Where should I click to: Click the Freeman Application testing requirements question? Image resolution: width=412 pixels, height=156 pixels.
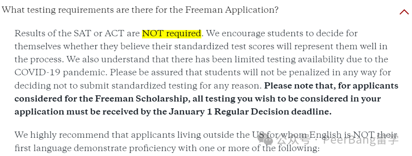click(140, 10)
